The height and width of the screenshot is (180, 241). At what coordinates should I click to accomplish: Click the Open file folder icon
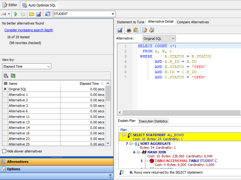tap(32, 14)
